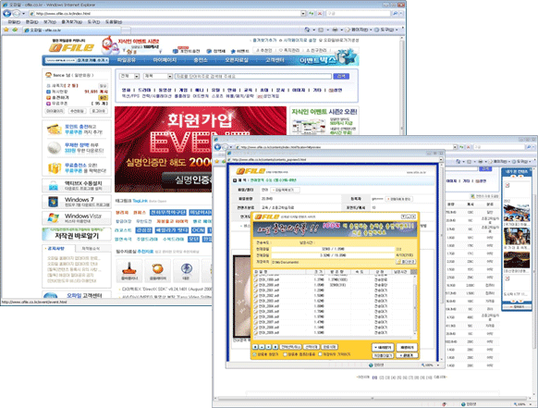Click Print icon in main IE command bar

336,30
